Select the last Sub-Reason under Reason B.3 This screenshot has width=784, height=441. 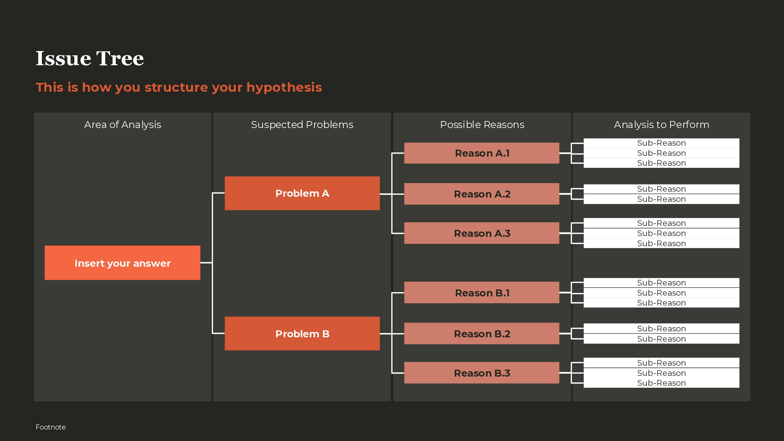pyautogui.click(x=661, y=383)
